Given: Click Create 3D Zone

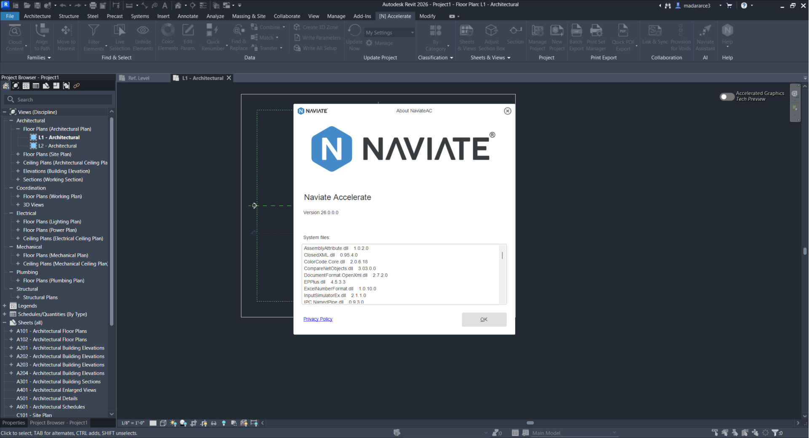Looking at the screenshot, I should tap(316, 27).
